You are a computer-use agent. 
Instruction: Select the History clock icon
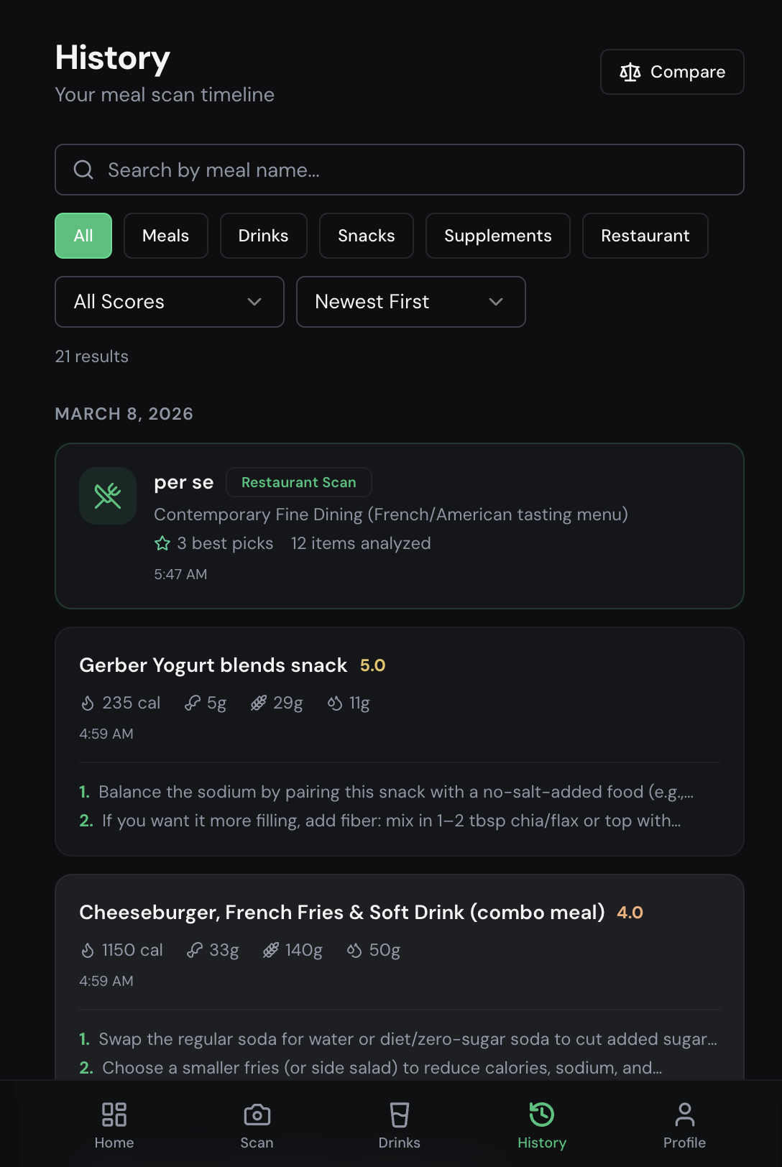[x=542, y=1115]
